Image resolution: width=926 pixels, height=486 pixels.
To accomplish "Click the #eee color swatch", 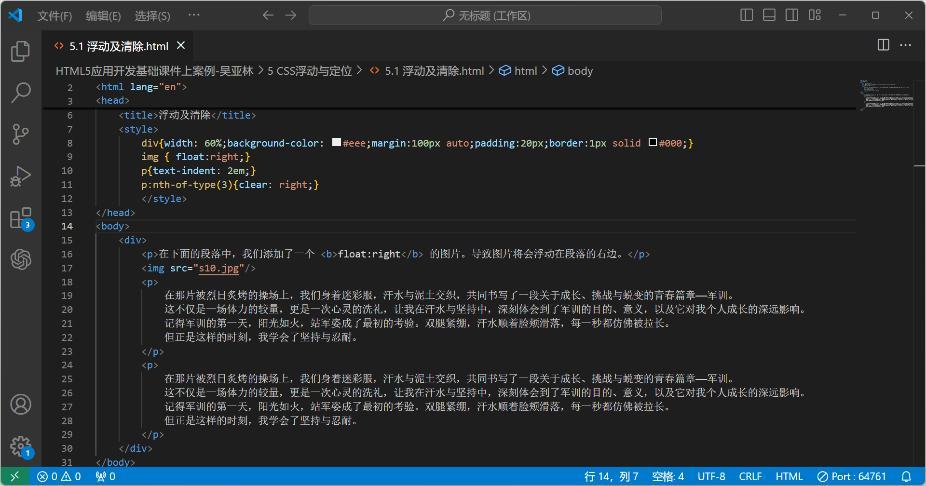I will pyautogui.click(x=337, y=142).
